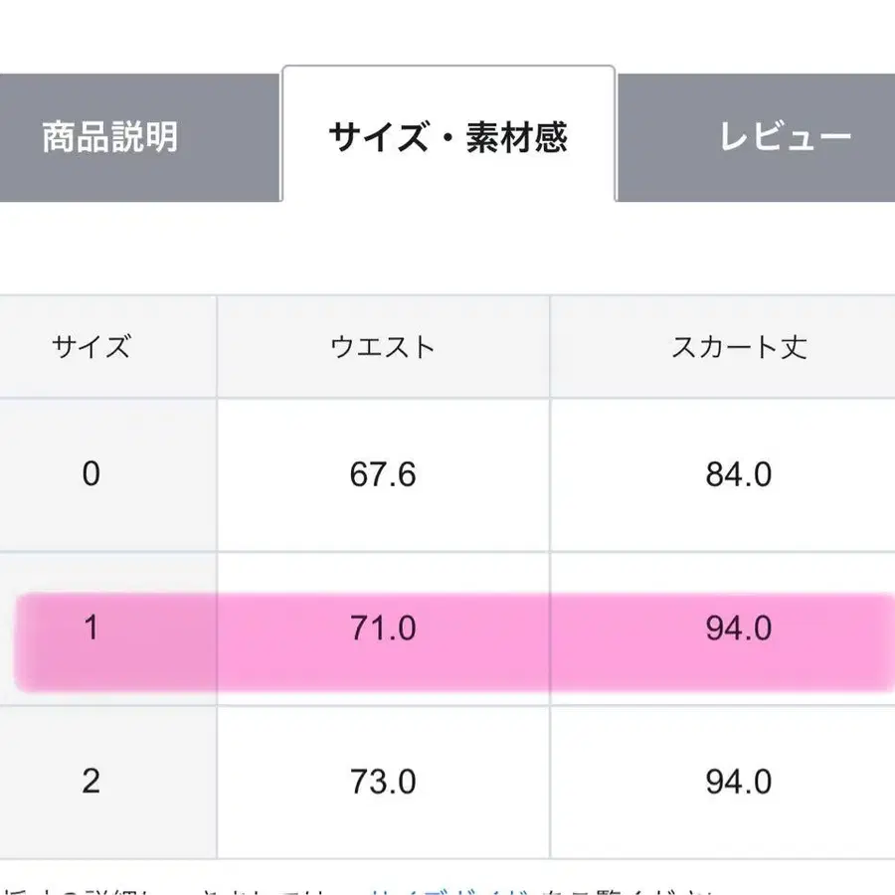
Task: Click the ウエスト column header
Action: 383,347
